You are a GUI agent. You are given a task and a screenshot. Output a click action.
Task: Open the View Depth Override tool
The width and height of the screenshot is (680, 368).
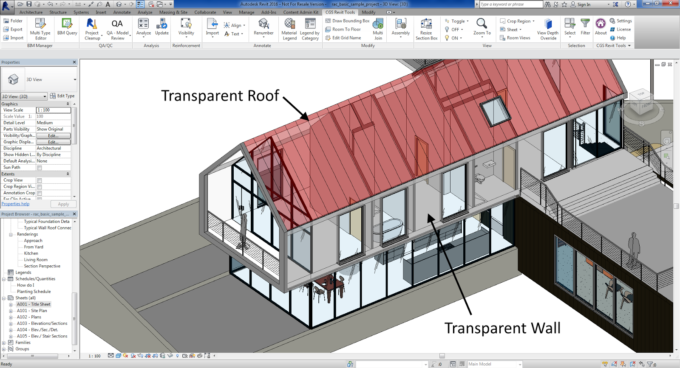pos(548,29)
